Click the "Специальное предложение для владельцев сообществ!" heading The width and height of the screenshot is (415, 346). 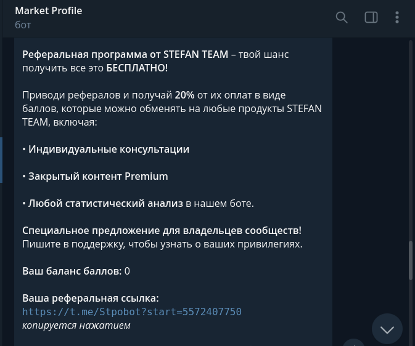[x=162, y=231]
